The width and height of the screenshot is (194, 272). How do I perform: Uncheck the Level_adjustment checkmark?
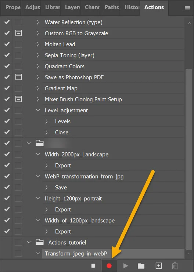tap(7, 110)
